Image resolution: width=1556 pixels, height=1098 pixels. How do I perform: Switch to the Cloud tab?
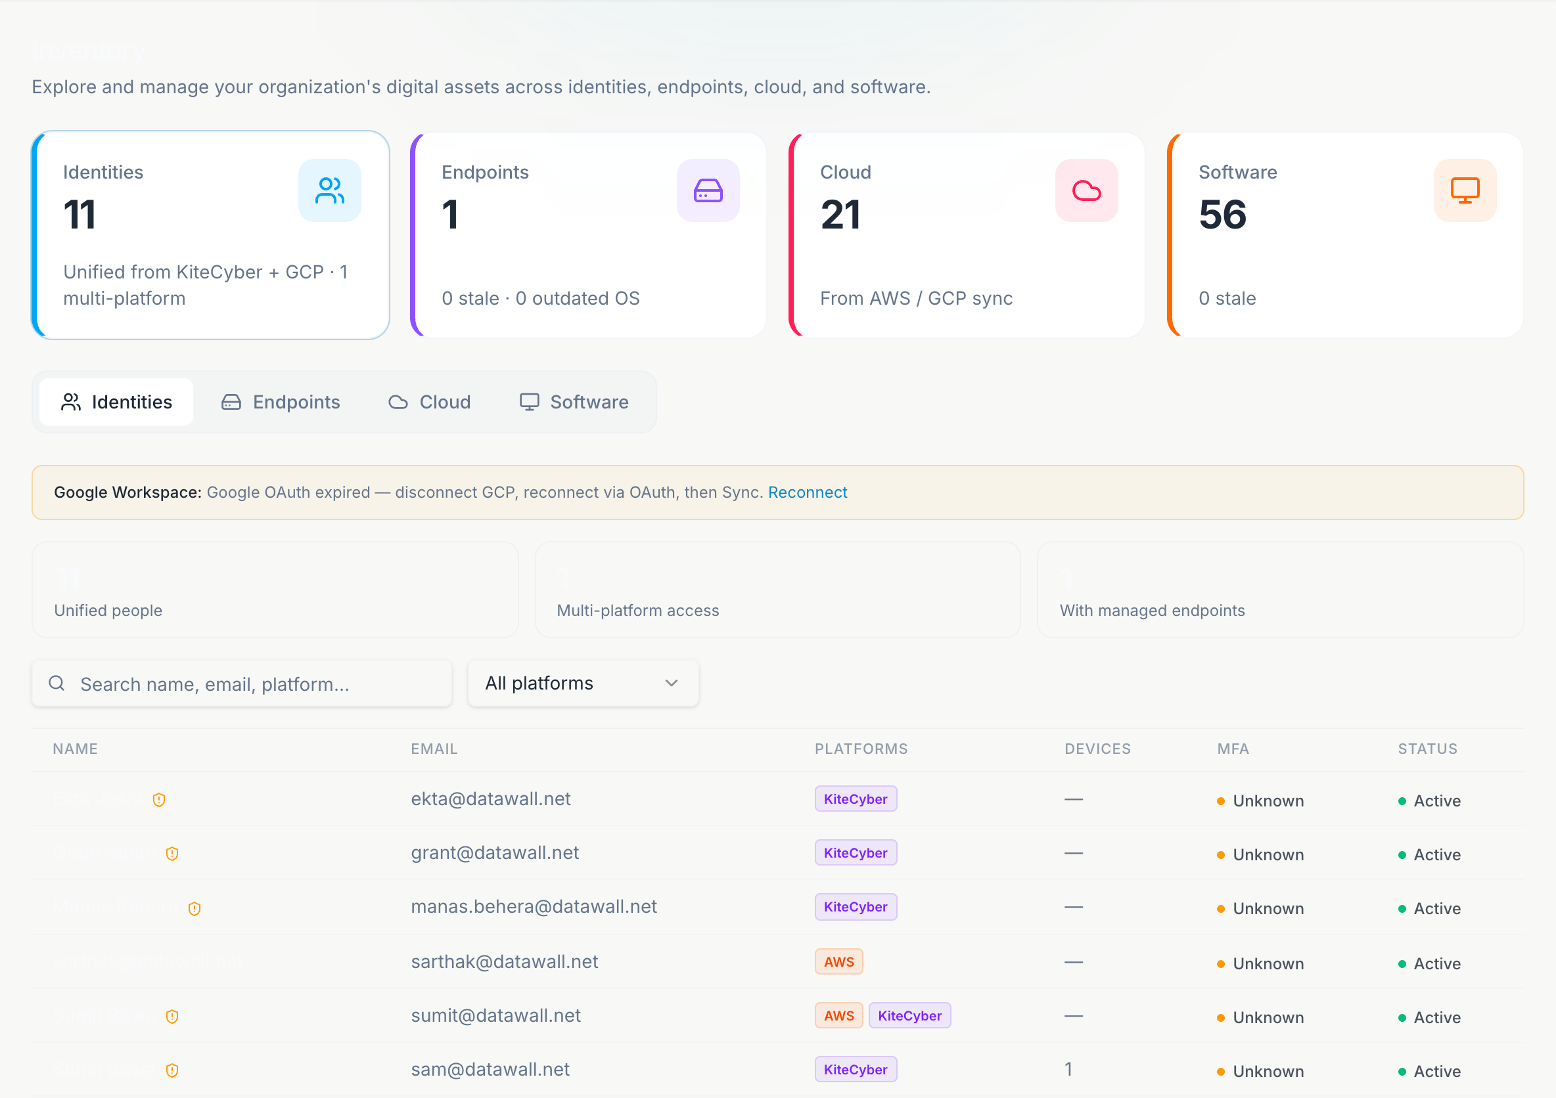pyautogui.click(x=430, y=402)
